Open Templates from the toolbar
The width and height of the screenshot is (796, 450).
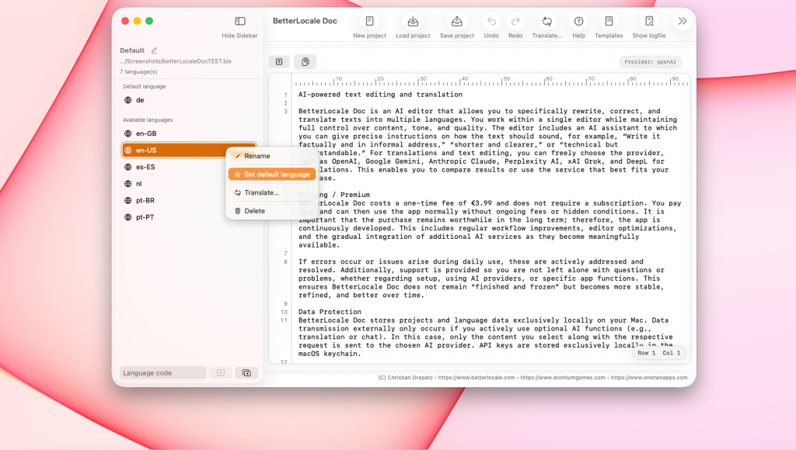pos(609,22)
